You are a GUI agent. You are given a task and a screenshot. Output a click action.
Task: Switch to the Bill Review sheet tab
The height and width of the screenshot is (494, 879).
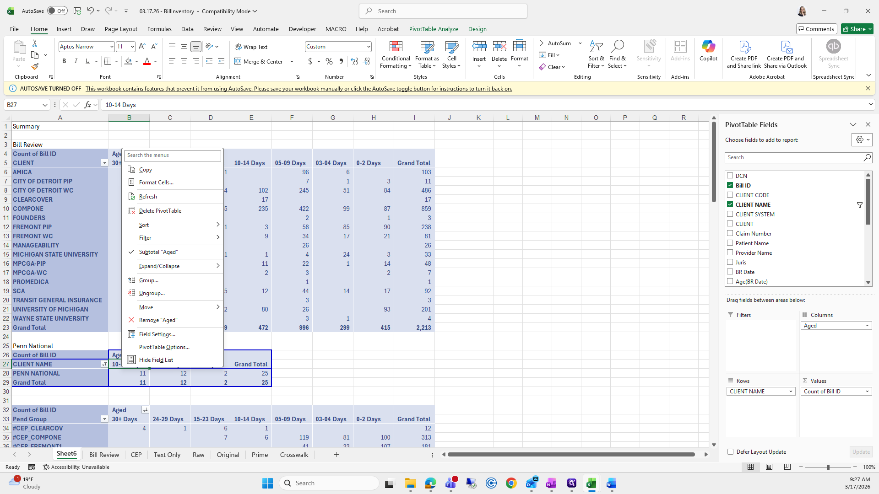coord(104,455)
